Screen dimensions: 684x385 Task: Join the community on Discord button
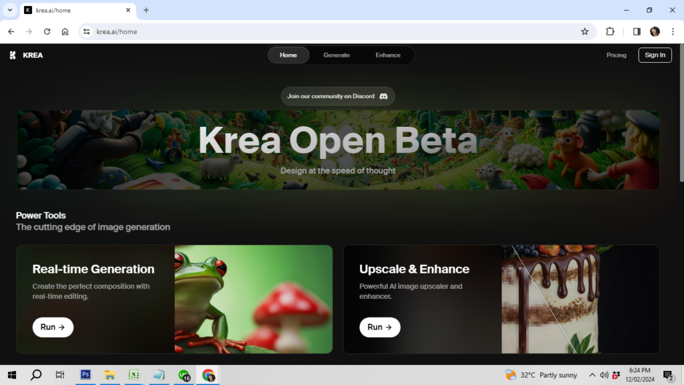[337, 96]
